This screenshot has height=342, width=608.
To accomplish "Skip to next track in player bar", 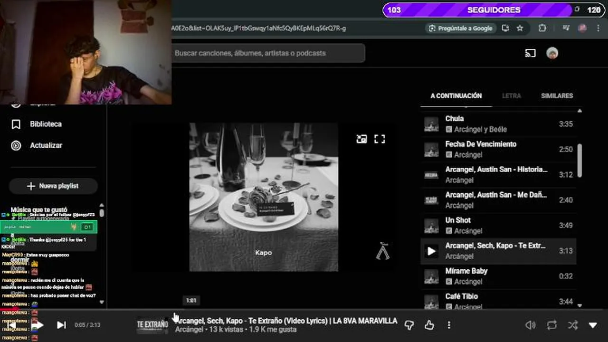I will (x=61, y=325).
